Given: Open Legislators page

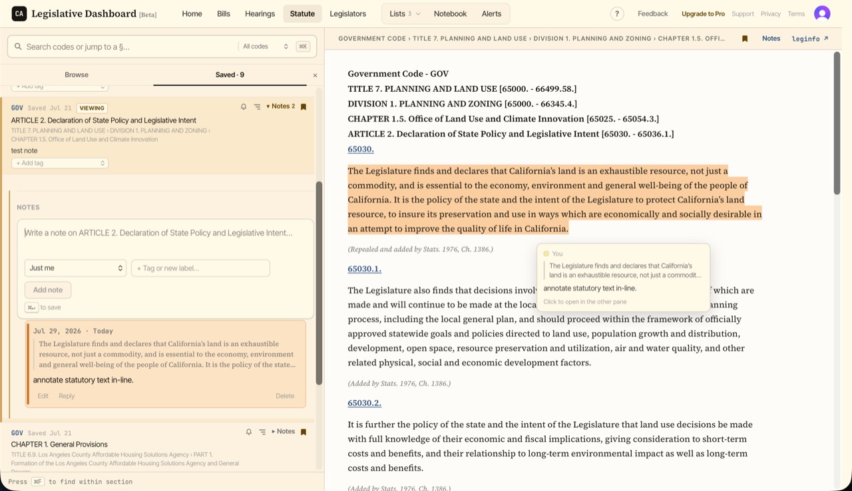Looking at the screenshot, I should 347,13.
